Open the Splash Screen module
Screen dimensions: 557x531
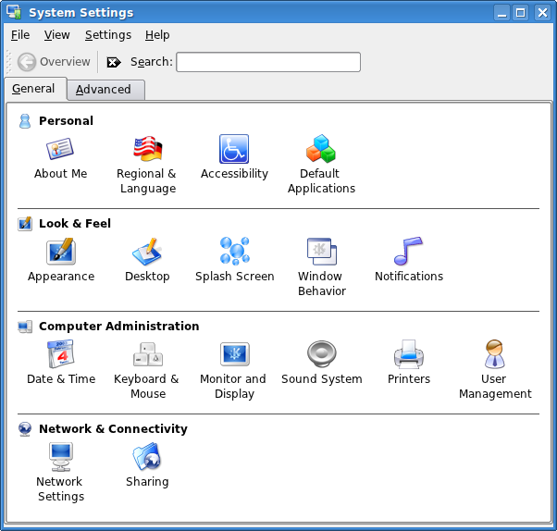(234, 260)
